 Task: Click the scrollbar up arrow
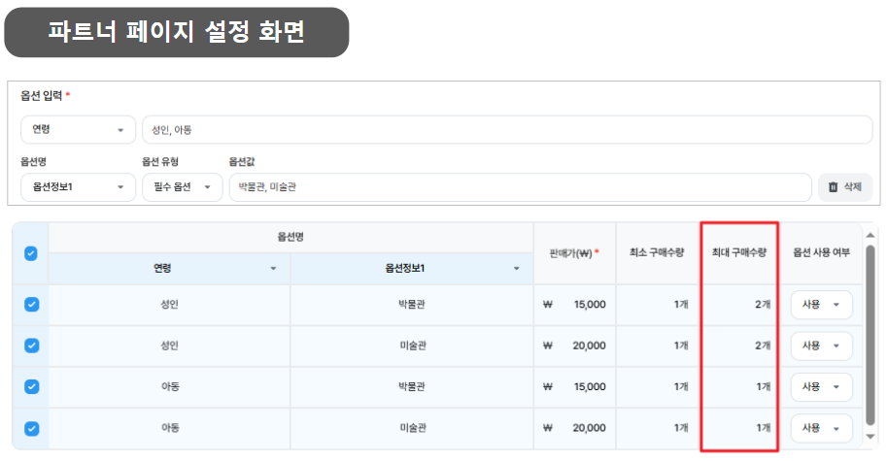tap(870, 235)
